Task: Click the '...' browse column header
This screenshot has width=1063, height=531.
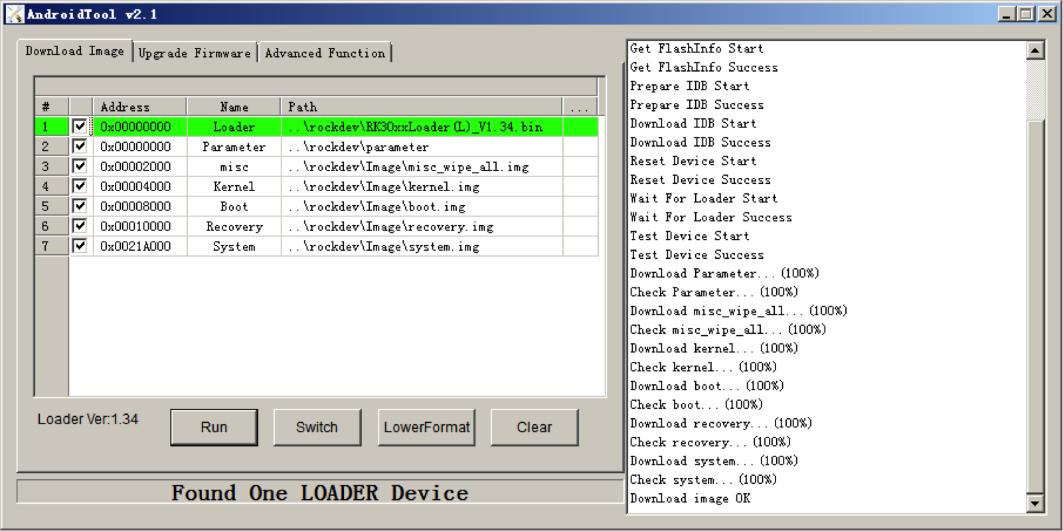Action: [580, 107]
